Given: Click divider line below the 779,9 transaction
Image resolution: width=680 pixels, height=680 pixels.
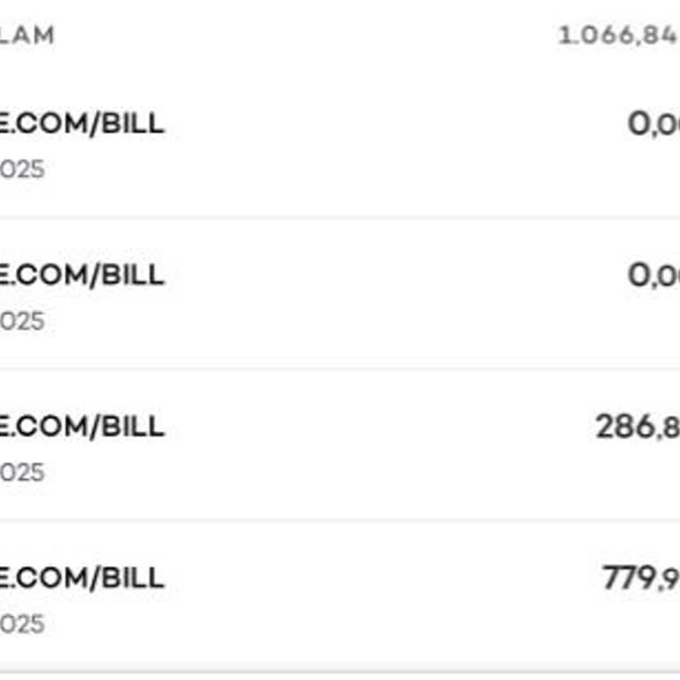Looking at the screenshot, I should coord(340,672).
